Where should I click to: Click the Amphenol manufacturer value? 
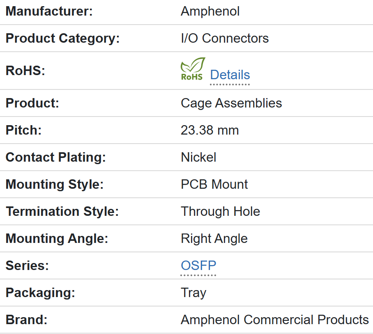click(210, 11)
